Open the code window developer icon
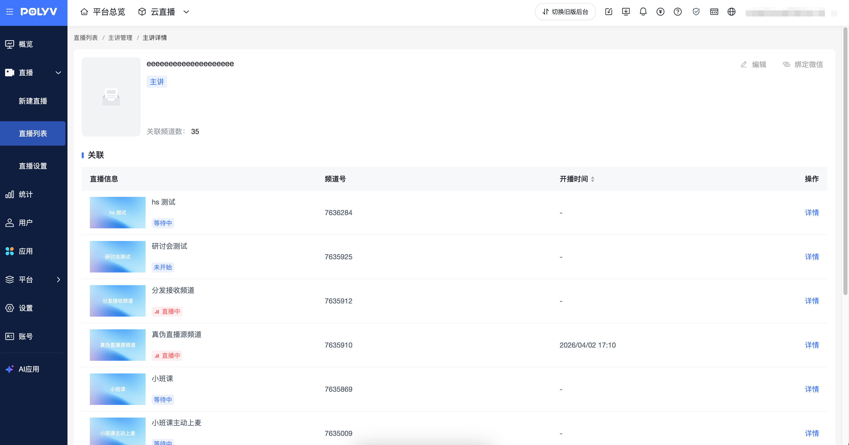This screenshot has width=849, height=445. 714,12
